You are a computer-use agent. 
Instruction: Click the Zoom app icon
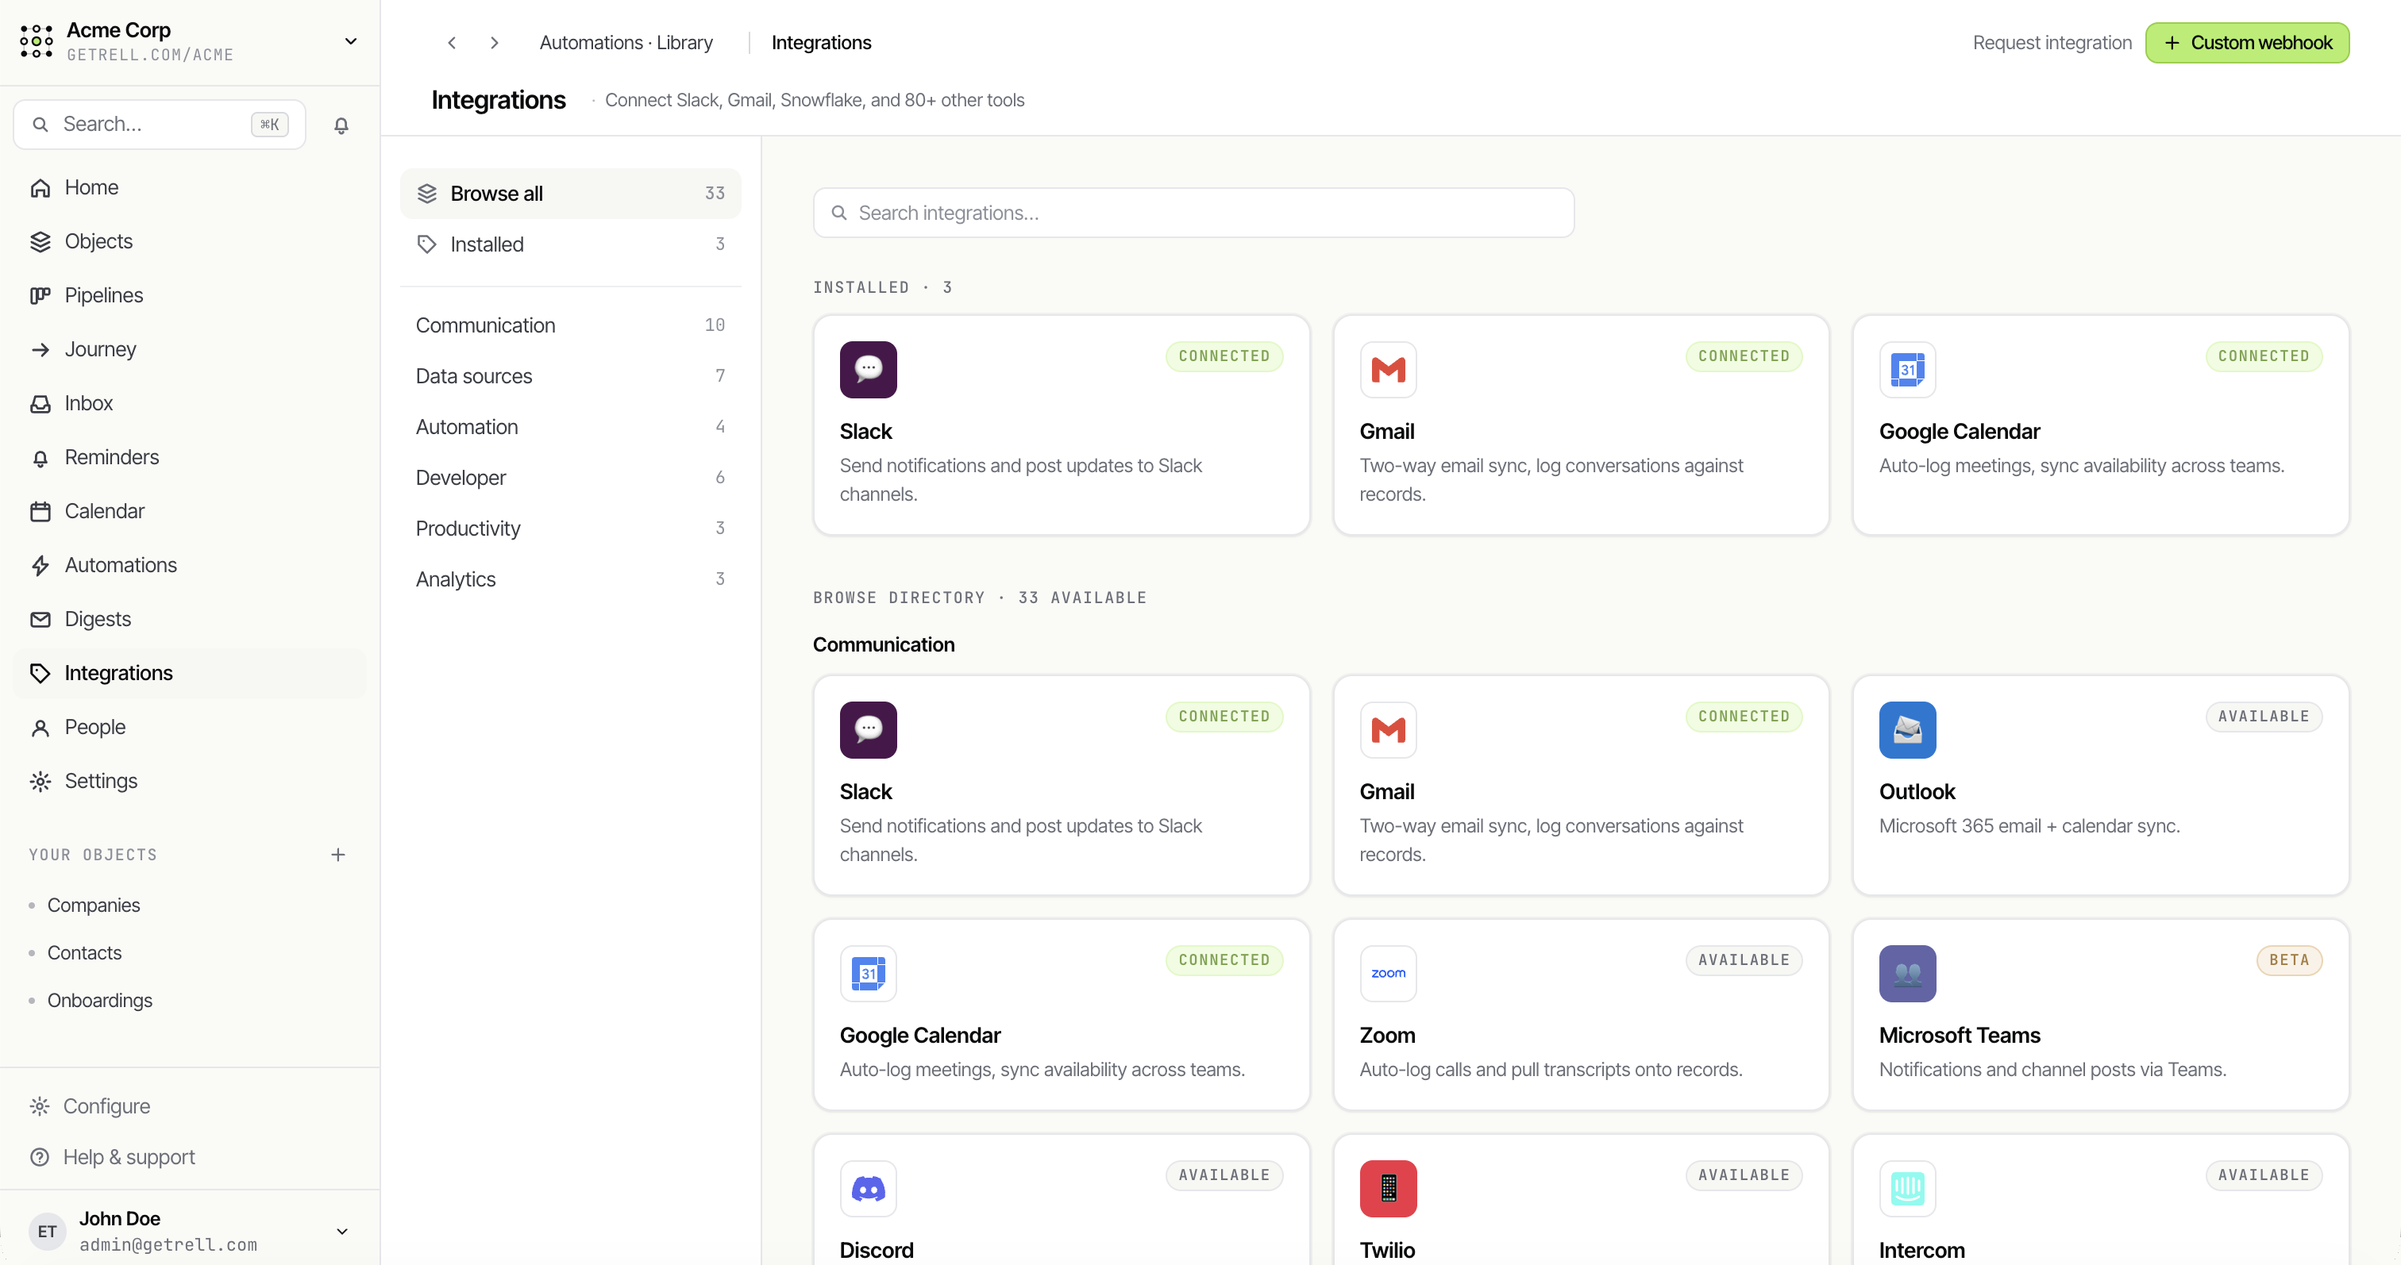point(1388,974)
